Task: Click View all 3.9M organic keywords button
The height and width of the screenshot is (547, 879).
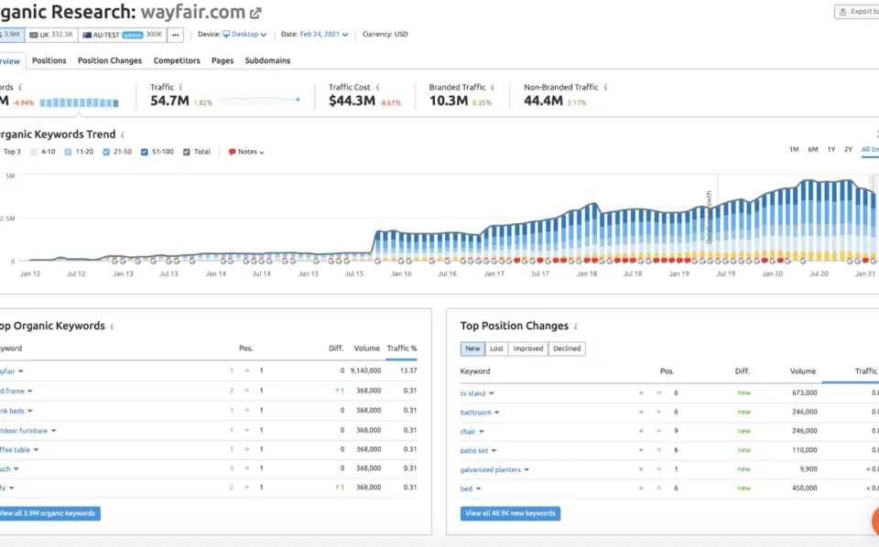Action: pyautogui.click(x=49, y=513)
